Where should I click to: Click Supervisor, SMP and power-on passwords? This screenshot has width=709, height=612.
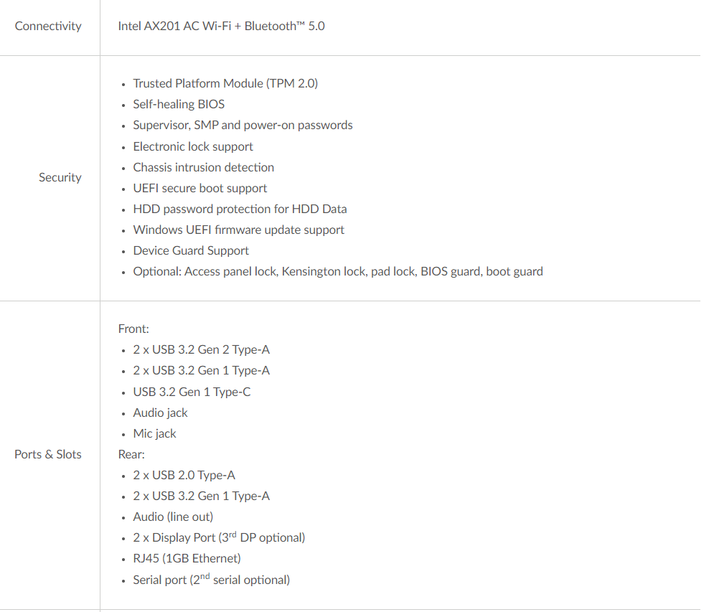243,125
